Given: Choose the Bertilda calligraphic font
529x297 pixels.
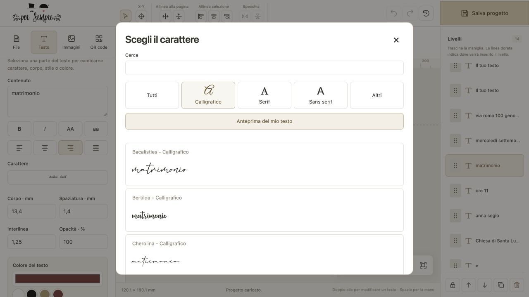Looking at the screenshot, I should coord(264,210).
